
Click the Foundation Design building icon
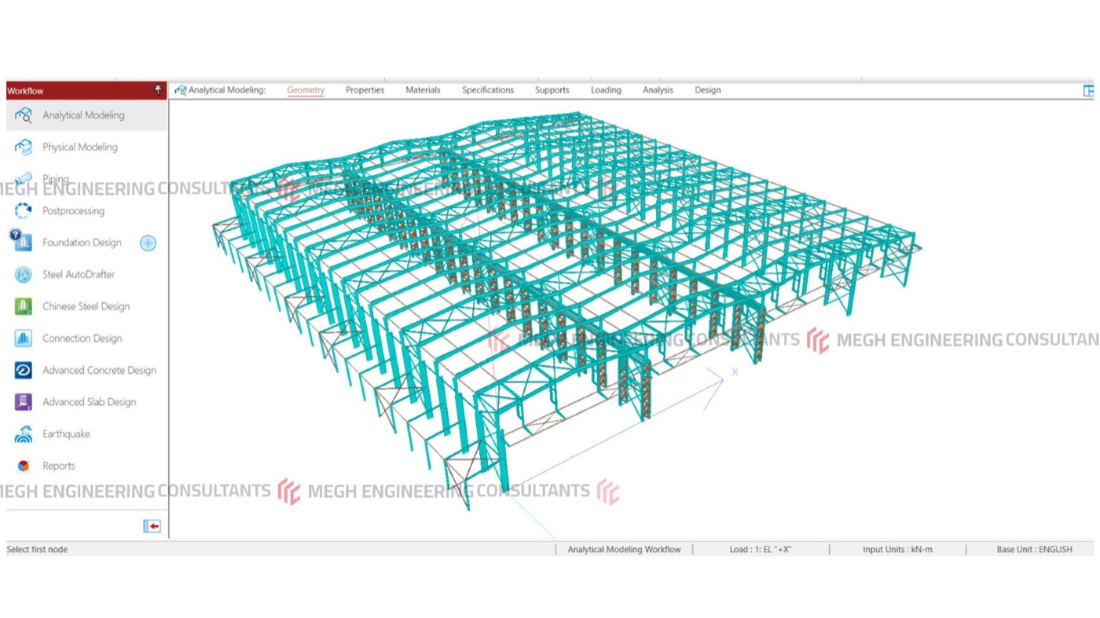click(24, 243)
